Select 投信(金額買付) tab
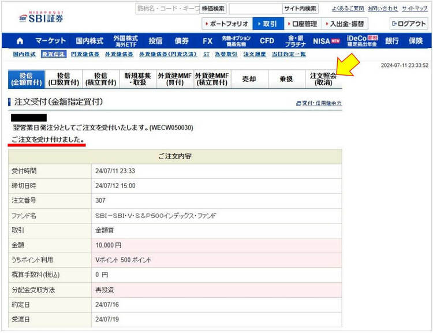 coord(27,79)
